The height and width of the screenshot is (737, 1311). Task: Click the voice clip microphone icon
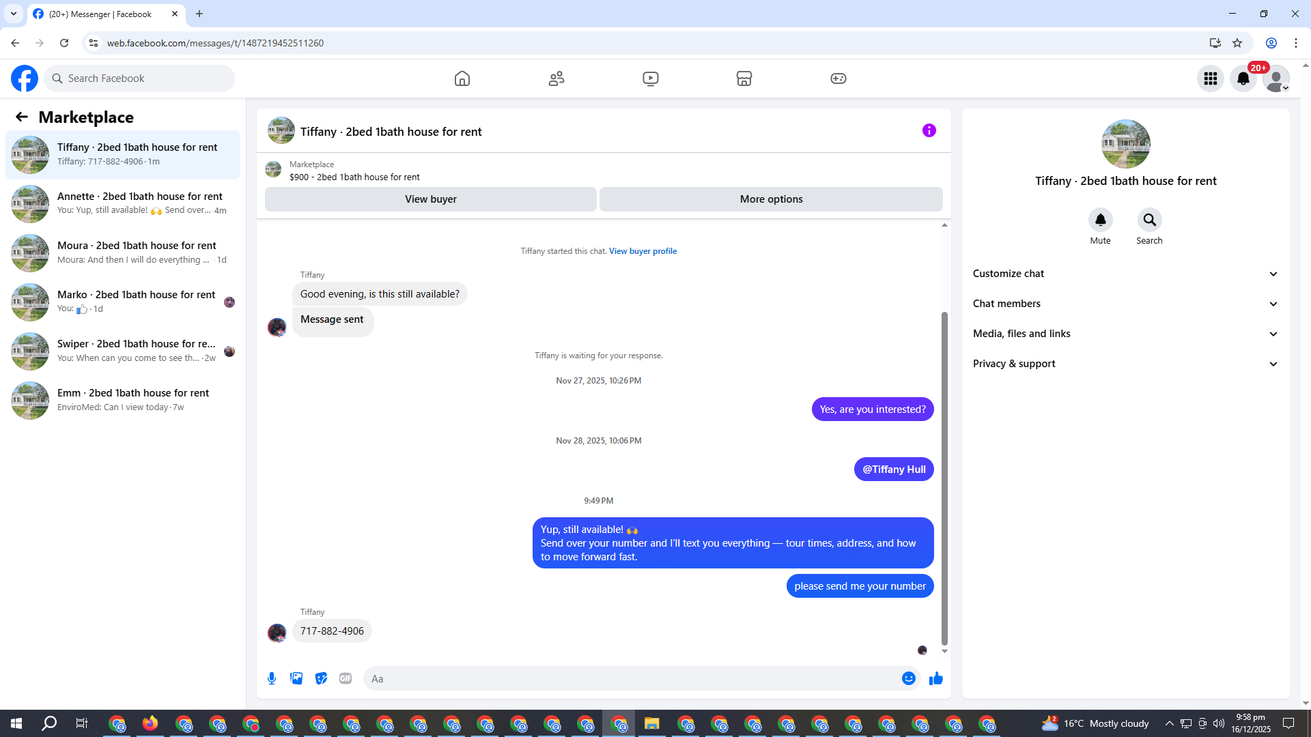point(272,678)
